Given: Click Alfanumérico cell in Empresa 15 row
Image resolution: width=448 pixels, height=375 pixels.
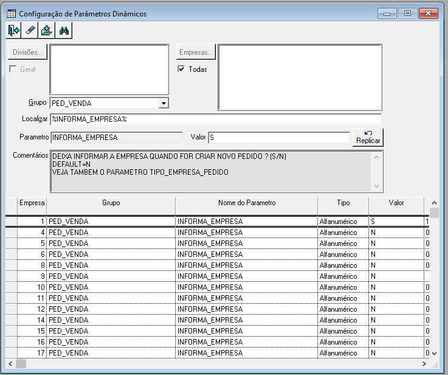Looking at the screenshot, I should 343,331.
